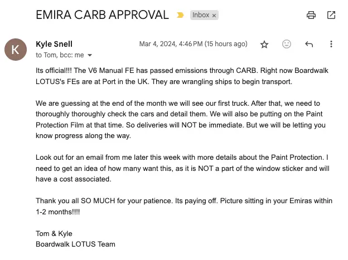Add an emoji reaction to the message

(x=287, y=44)
